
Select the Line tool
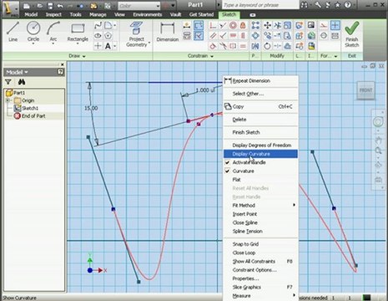[13, 32]
